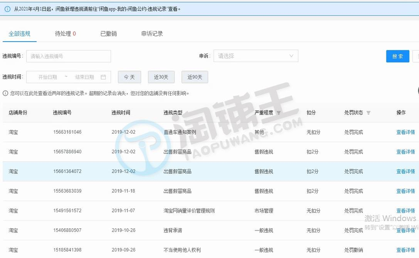
Task: Click the 结束日期 end date field
Action: click(84, 77)
